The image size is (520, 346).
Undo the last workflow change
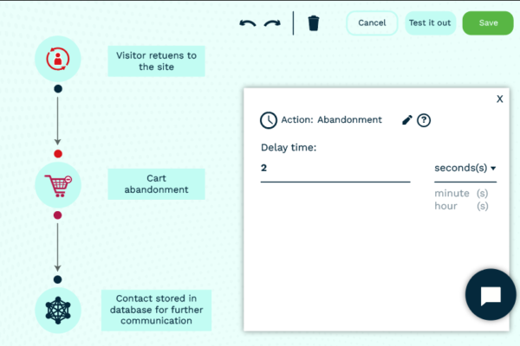click(248, 23)
